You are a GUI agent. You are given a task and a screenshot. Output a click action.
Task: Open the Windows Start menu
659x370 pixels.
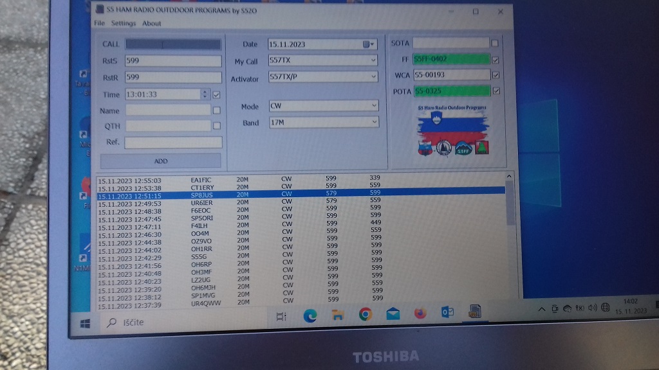tap(85, 323)
